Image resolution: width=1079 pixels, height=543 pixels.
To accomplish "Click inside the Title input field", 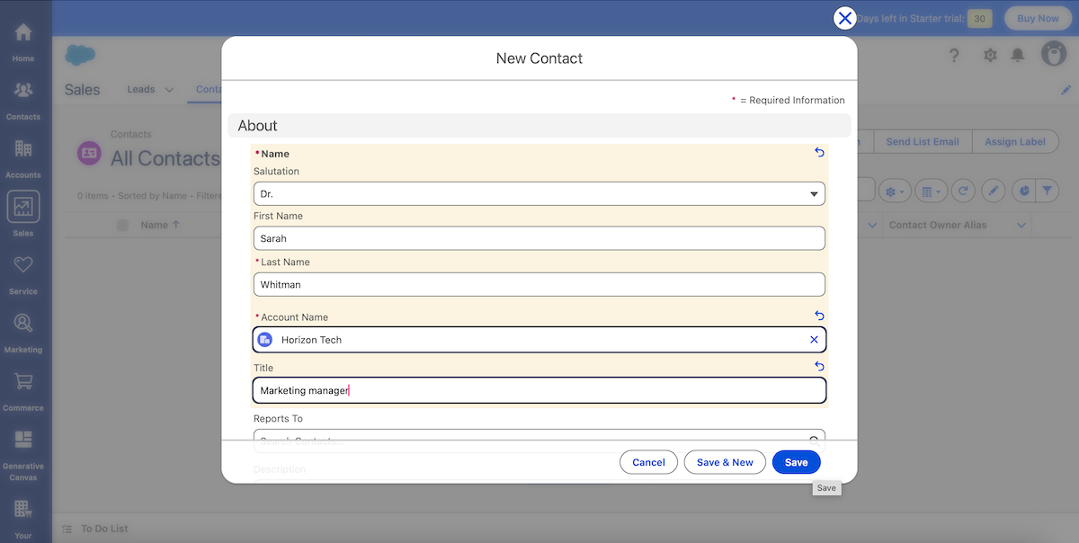I will (539, 390).
